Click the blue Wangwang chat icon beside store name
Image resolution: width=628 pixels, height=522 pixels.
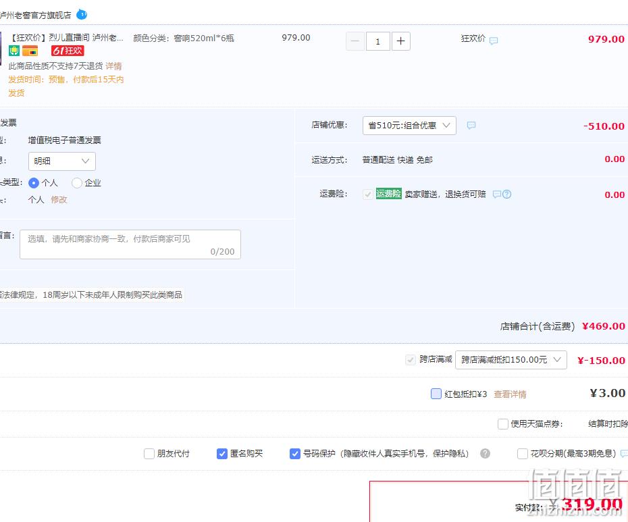pos(82,14)
